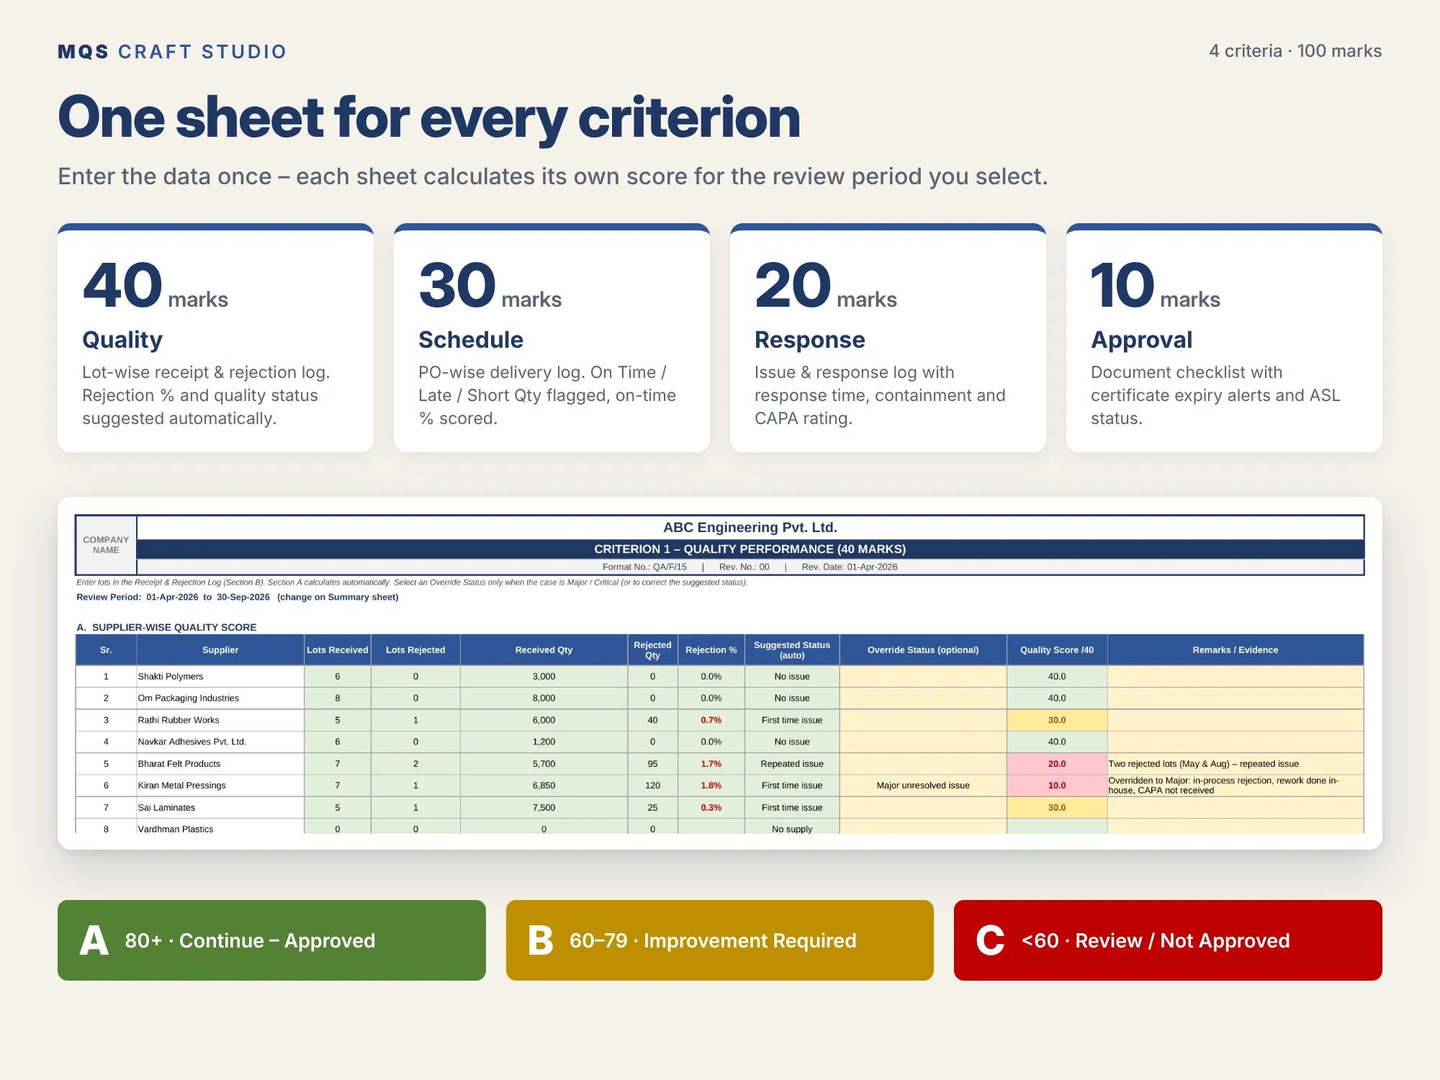Click the MQS Craft Studio brand name
The width and height of the screenshot is (1440, 1080).
tap(172, 52)
